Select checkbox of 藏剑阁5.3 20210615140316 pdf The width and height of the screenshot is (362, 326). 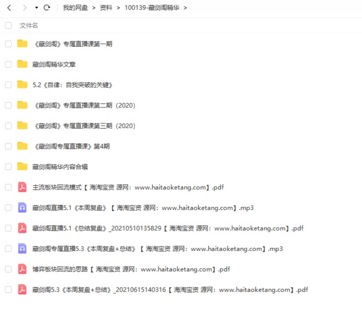[x=8, y=290]
